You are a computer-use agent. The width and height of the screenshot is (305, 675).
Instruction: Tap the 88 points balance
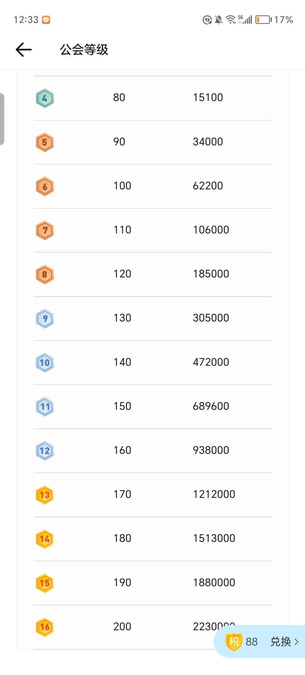point(252,642)
